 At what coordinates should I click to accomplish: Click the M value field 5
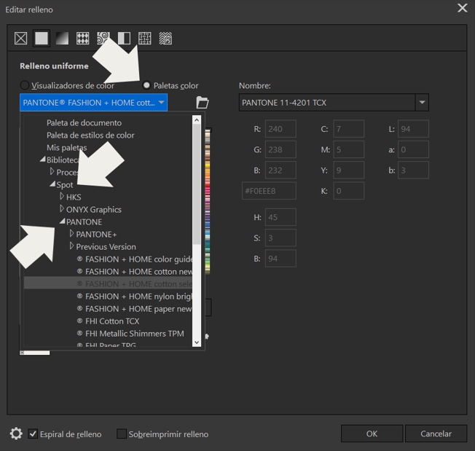click(x=348, y=149)
